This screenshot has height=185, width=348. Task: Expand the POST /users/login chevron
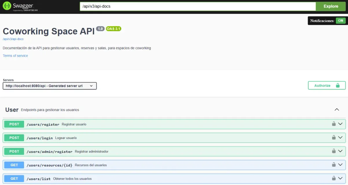(340, 138)
